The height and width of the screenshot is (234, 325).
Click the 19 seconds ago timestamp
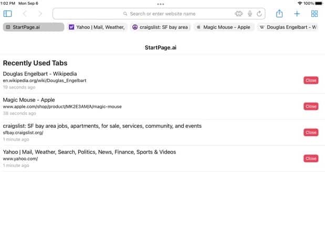(x=19, y=87)
